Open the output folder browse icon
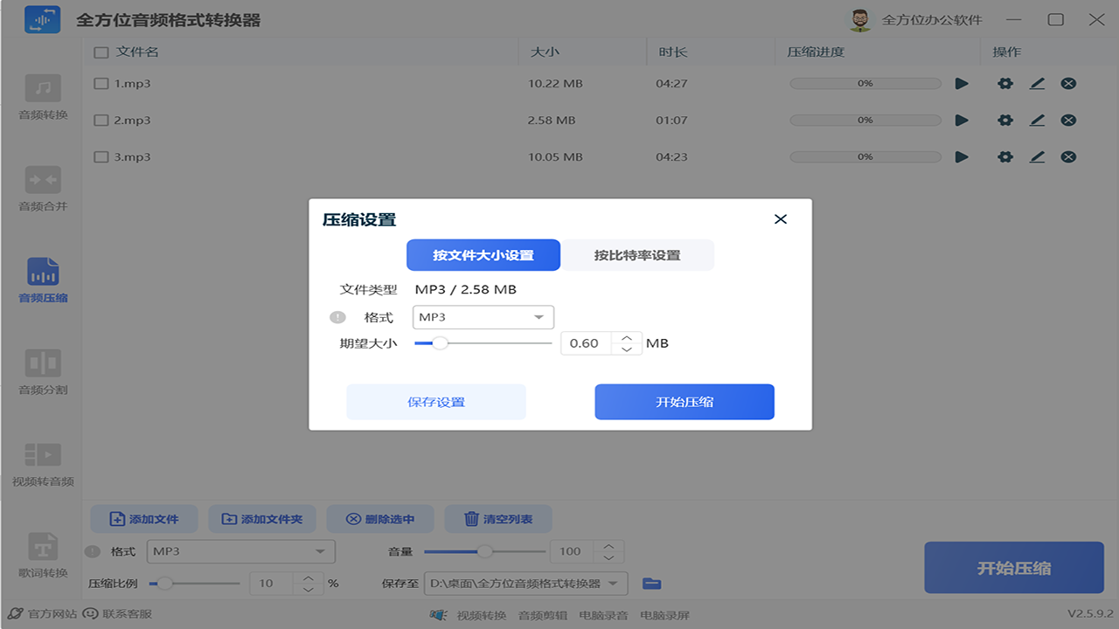1119x629 pixels. (652, 583)
